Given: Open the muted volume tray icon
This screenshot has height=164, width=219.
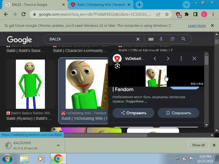Looking at the screenshot, I should click(185, 159).
